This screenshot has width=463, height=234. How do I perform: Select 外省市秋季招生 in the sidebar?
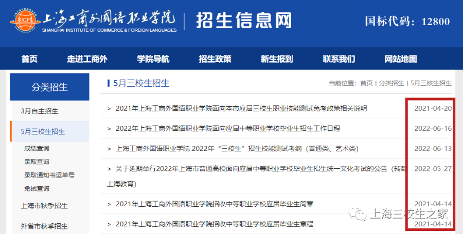coord(44,226)
